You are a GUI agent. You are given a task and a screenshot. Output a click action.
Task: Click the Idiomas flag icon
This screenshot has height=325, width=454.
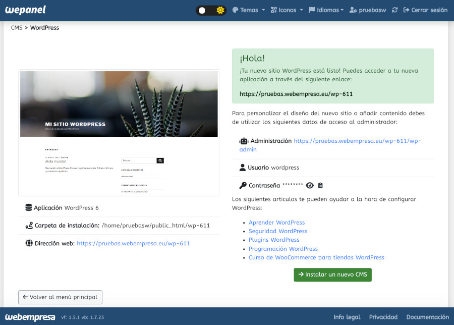312,10
